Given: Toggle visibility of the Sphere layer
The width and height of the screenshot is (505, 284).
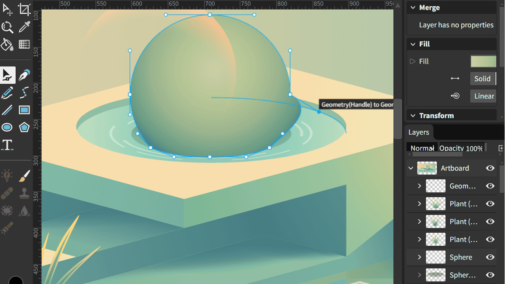Looking at the screenshot, I should [x=490, y=257].
